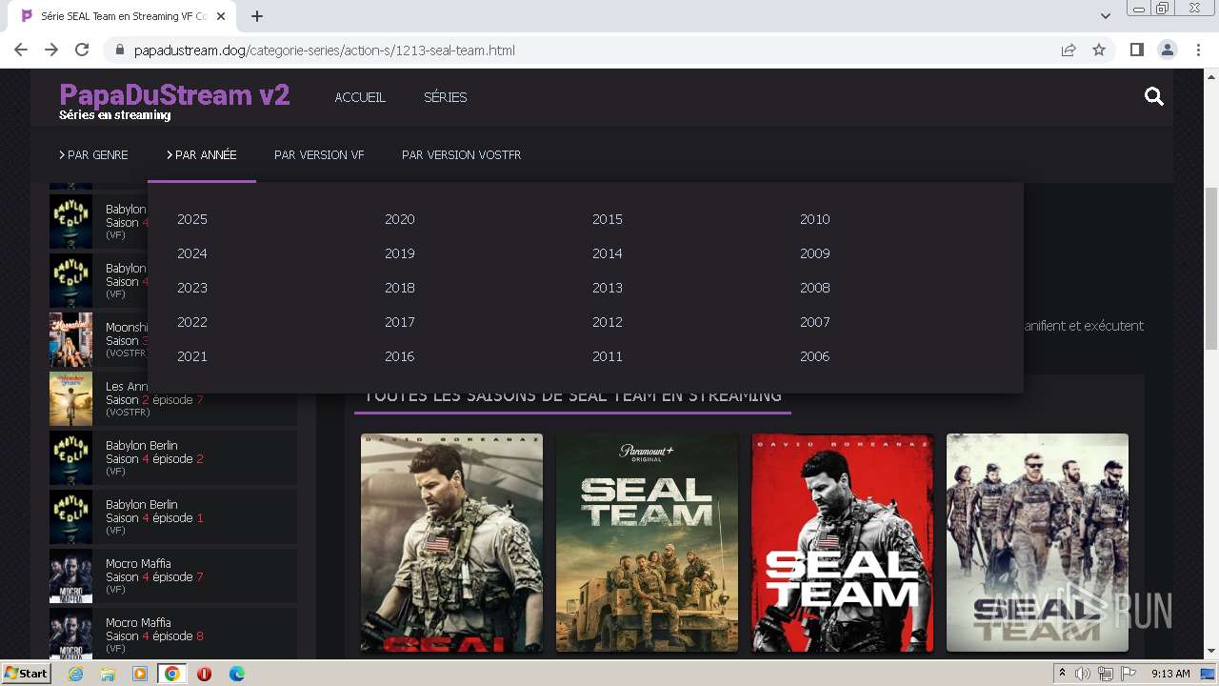Click the tab search chevron icon

pos(1106,16)
